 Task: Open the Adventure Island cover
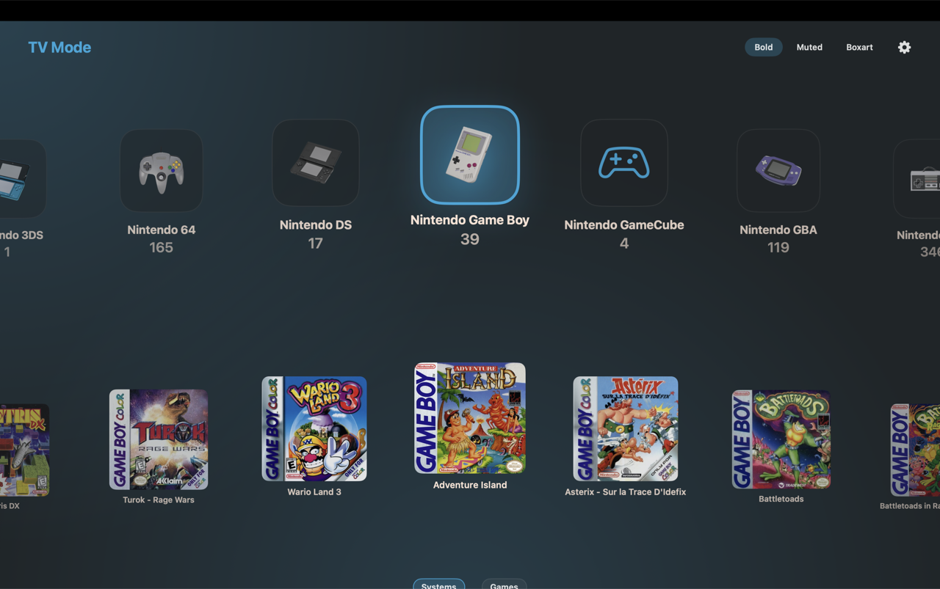point(470,418)
